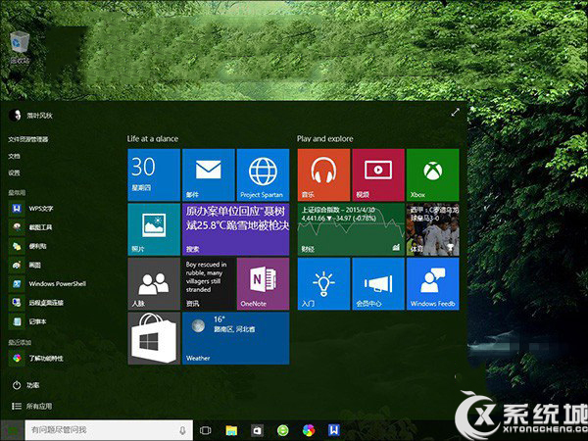
Task: Click the Start button on the taskbar
Action: 13,430
